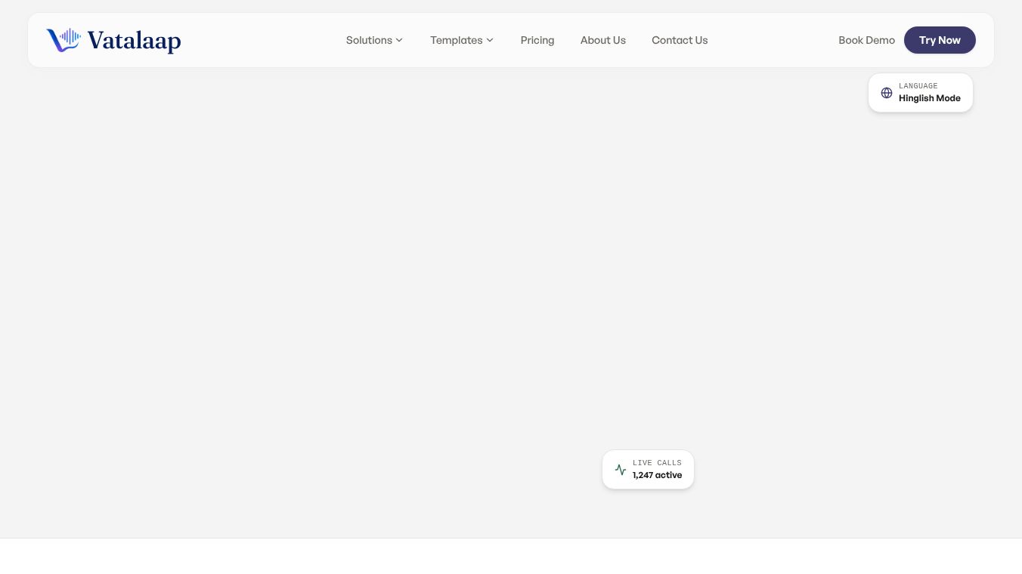The height and width of the screenshot is (574, 1022).
Task: Click the LANGUAGE caption text
Action: pyautogui.click(x=918, y=86)
